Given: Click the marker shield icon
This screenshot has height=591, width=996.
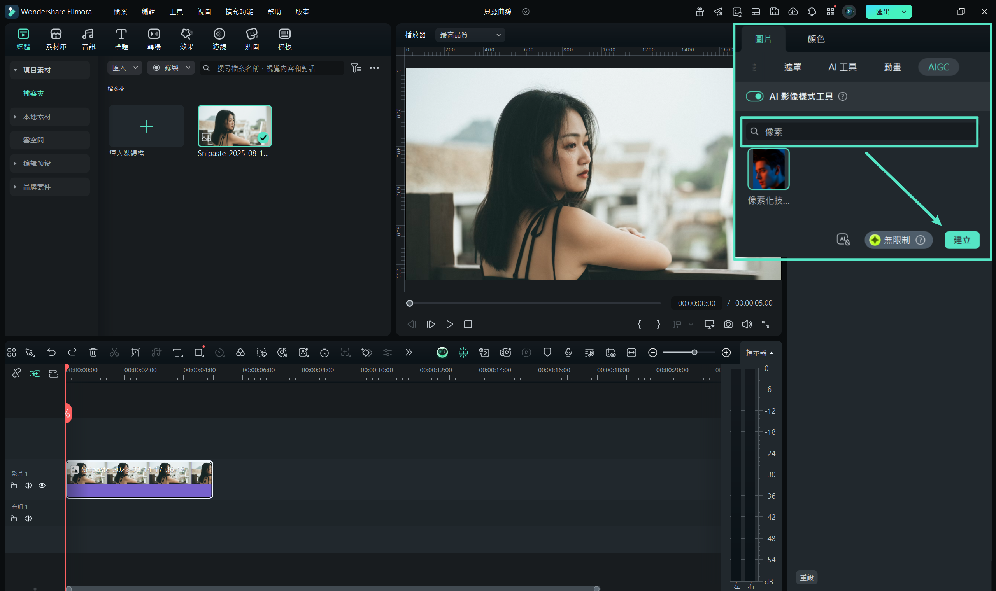Looking at the screenshot, I should click(x=547, y=352).
